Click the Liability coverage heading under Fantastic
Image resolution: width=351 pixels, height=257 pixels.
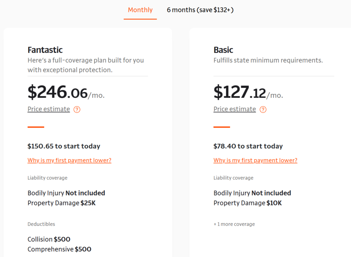tap(47, 178)
